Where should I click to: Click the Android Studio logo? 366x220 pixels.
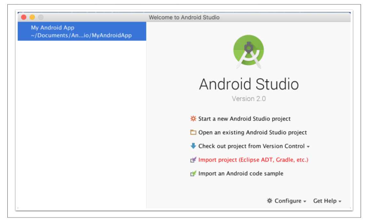pos(248,52)
